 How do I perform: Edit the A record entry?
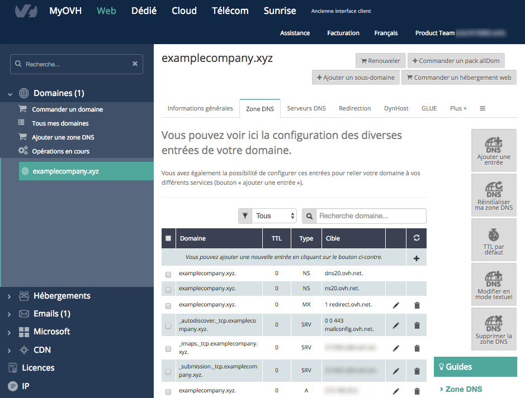[396, 391]
